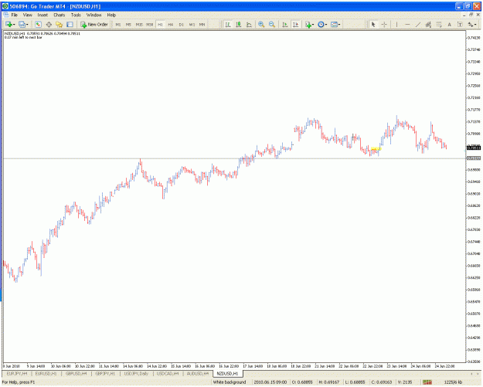Click the Templates icon

coord(334,24)
